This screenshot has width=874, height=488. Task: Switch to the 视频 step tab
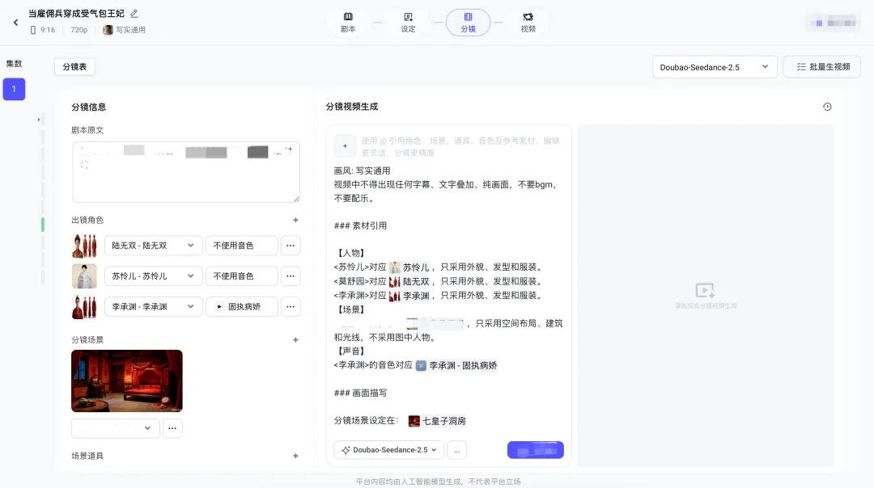[528, 23]
